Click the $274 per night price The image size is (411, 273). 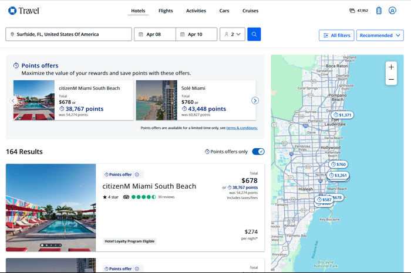pos(251,231)
